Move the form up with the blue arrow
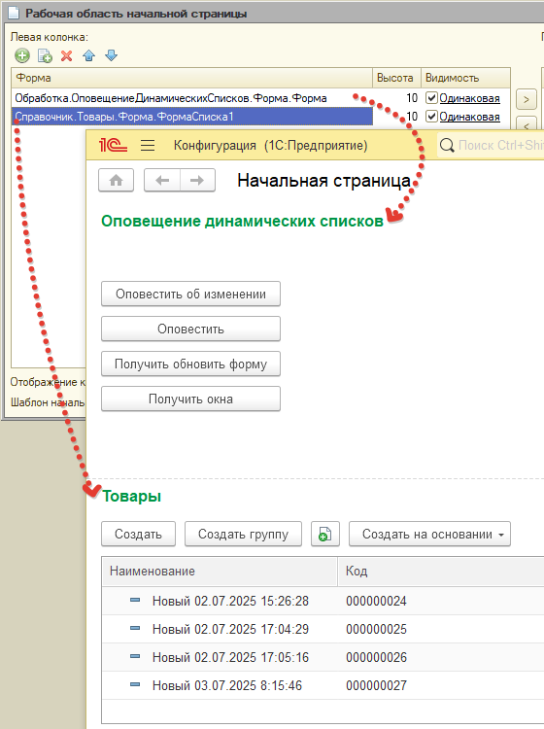This screenshot has height=729, width=544. click(88, 55)
